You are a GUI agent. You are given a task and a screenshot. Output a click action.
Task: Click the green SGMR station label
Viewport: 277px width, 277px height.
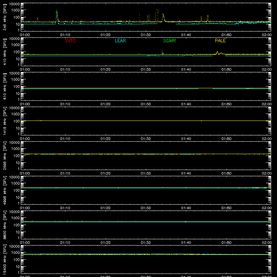pos(169,41)
